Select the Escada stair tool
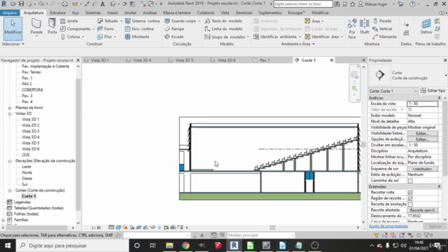 pyautogui.click(x=174, y=36)
